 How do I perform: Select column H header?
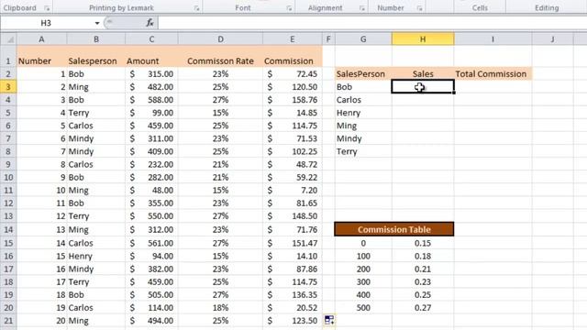423,38
